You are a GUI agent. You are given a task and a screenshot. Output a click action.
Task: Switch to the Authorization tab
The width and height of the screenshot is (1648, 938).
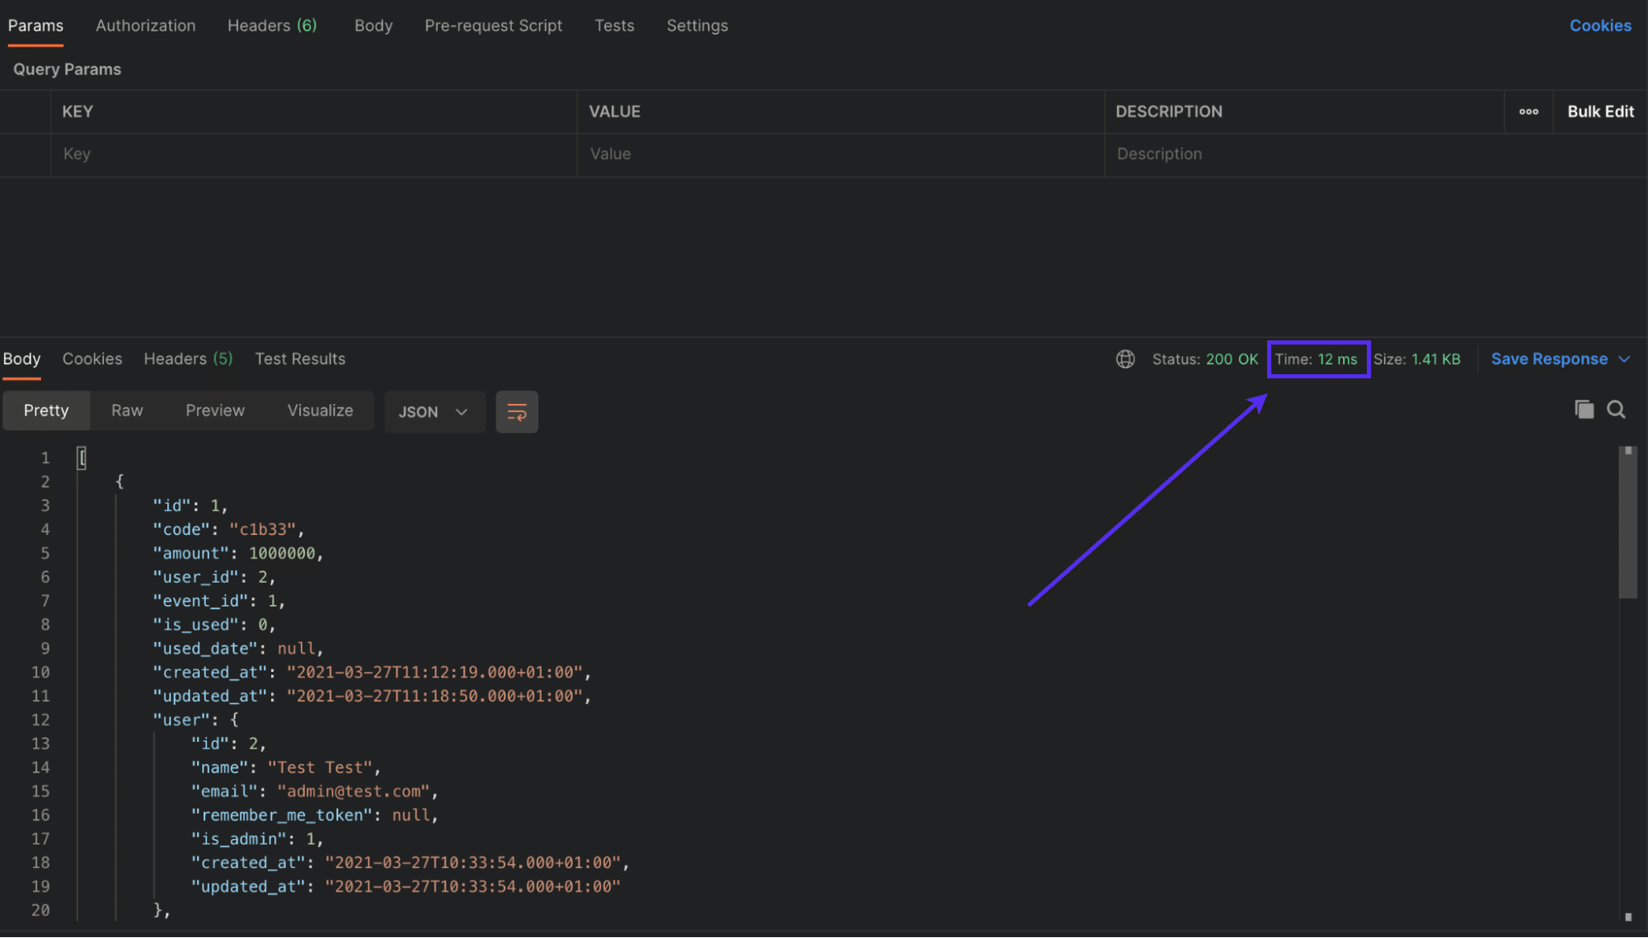(145, 26)
